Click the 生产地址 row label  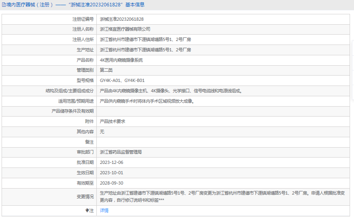click(85, 50)
